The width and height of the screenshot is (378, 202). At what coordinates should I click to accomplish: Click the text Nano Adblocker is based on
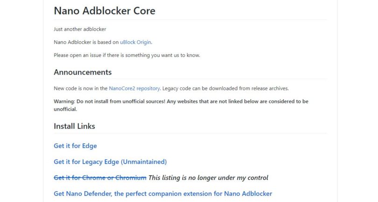(86, 42)
